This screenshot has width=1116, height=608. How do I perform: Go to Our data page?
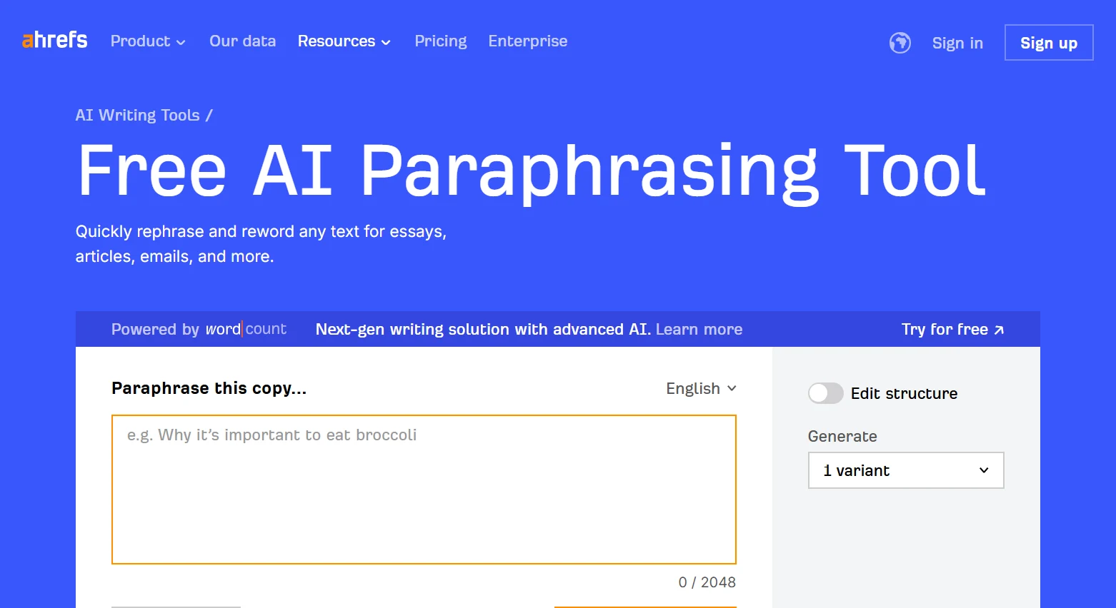(x=242, y=41)
